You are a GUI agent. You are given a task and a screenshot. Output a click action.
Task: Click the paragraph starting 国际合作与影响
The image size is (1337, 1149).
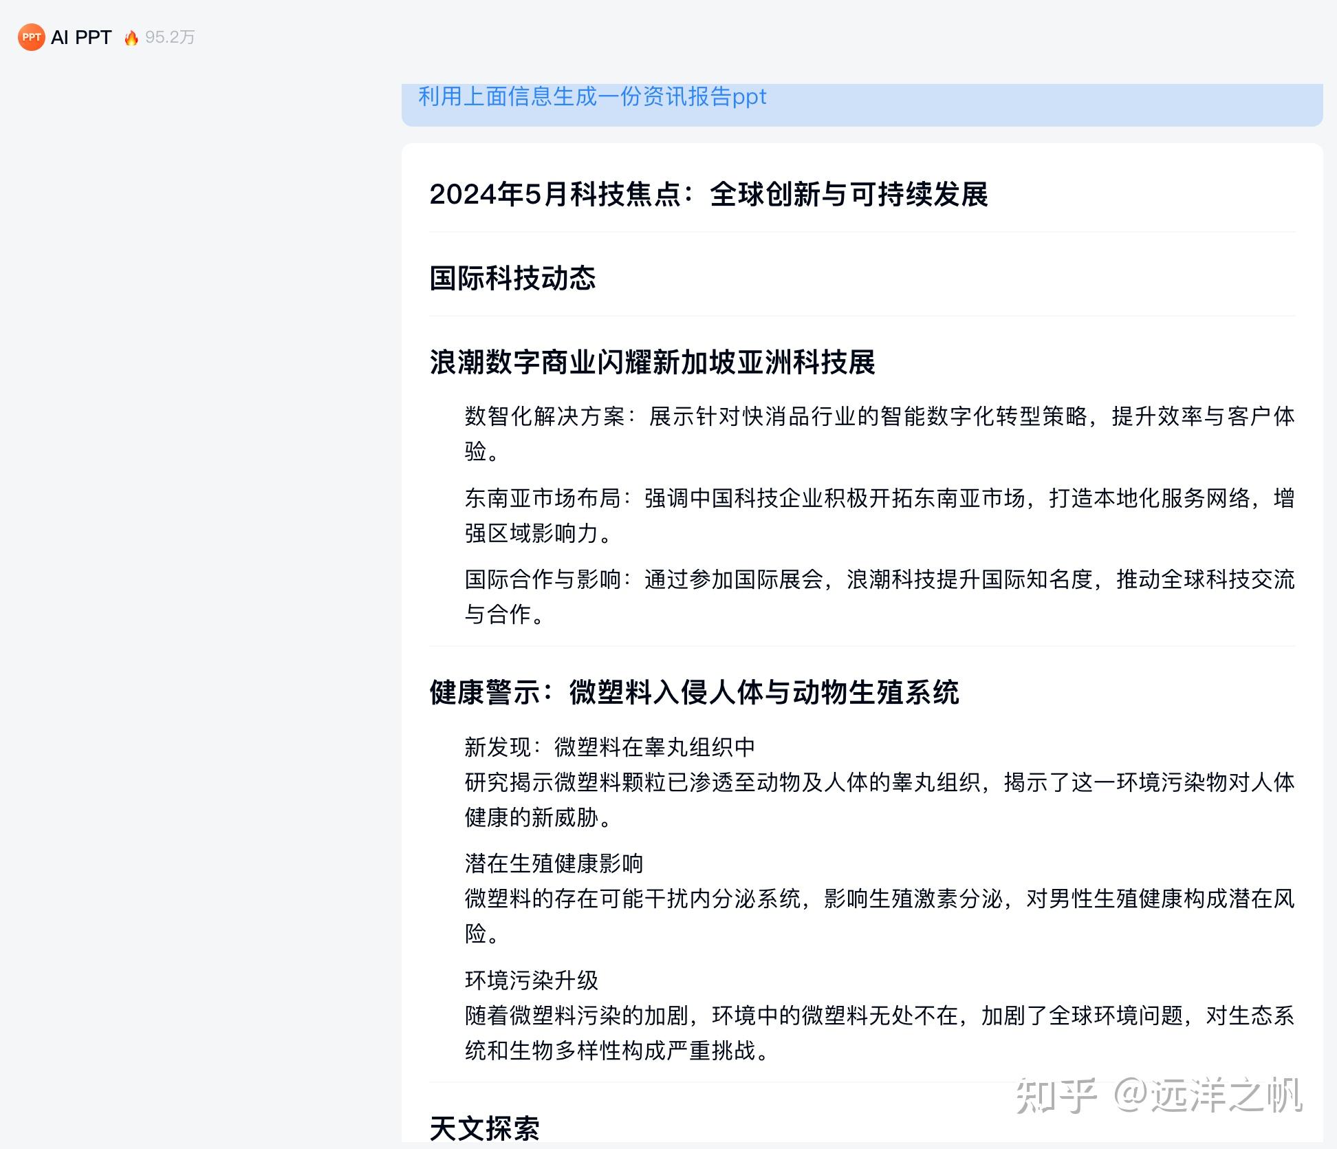tap(880, 597)
